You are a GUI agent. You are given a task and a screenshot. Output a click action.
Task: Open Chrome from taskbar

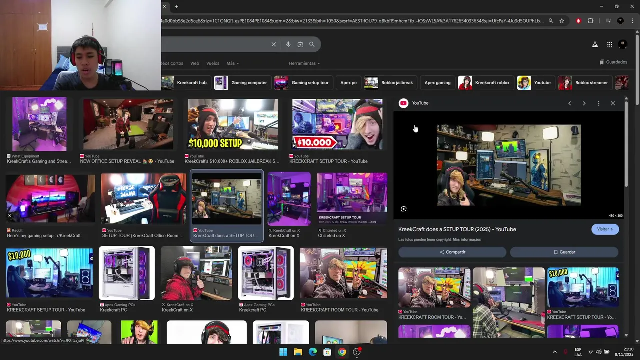coord(342,352)
